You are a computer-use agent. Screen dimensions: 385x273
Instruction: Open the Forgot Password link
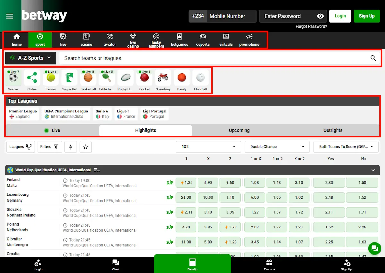coord(311,27)
